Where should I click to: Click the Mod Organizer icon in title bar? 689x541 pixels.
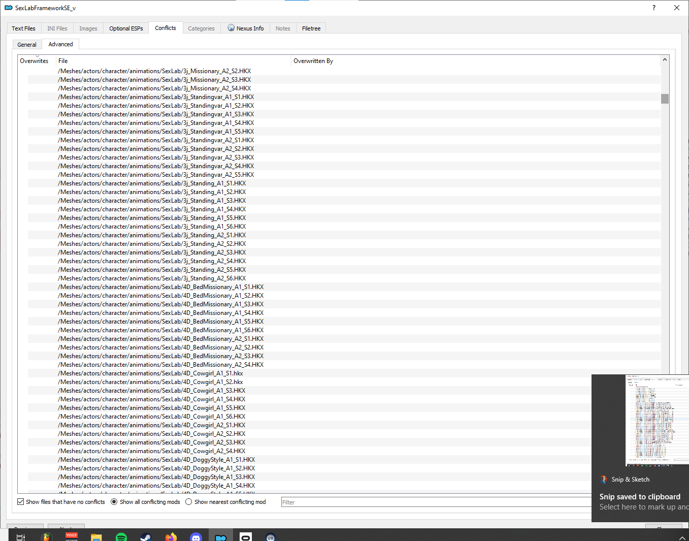tap(9, 8)
